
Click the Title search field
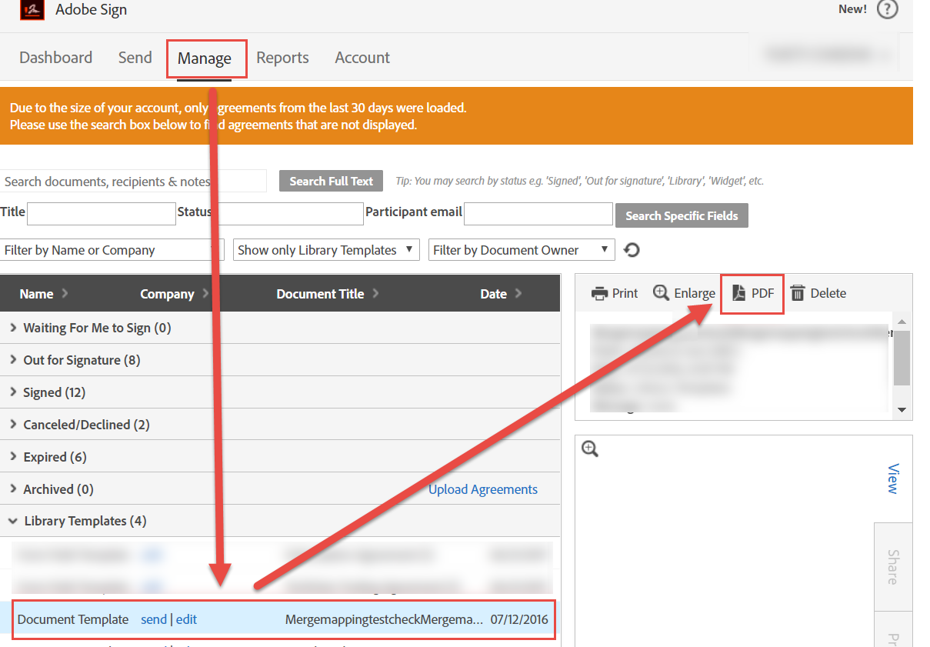pos(102,214)
